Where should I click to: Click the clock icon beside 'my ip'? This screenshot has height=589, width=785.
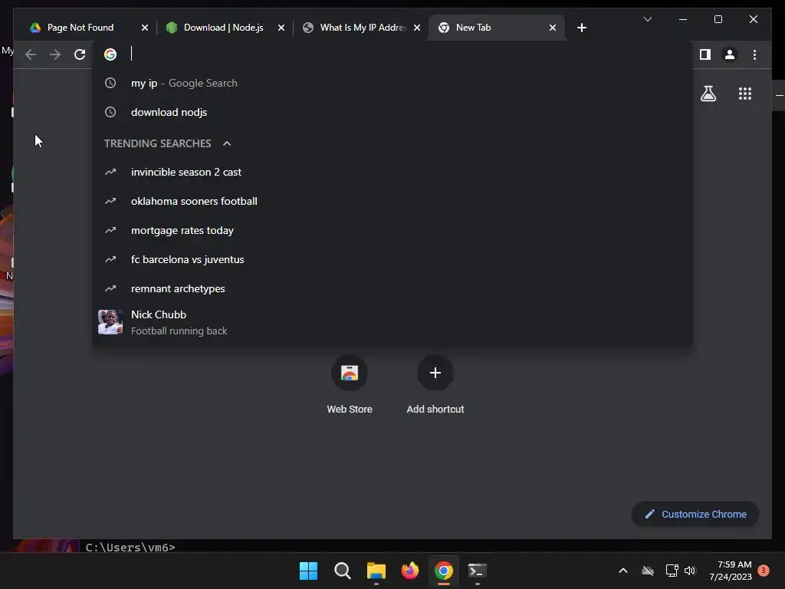(110, 83)
